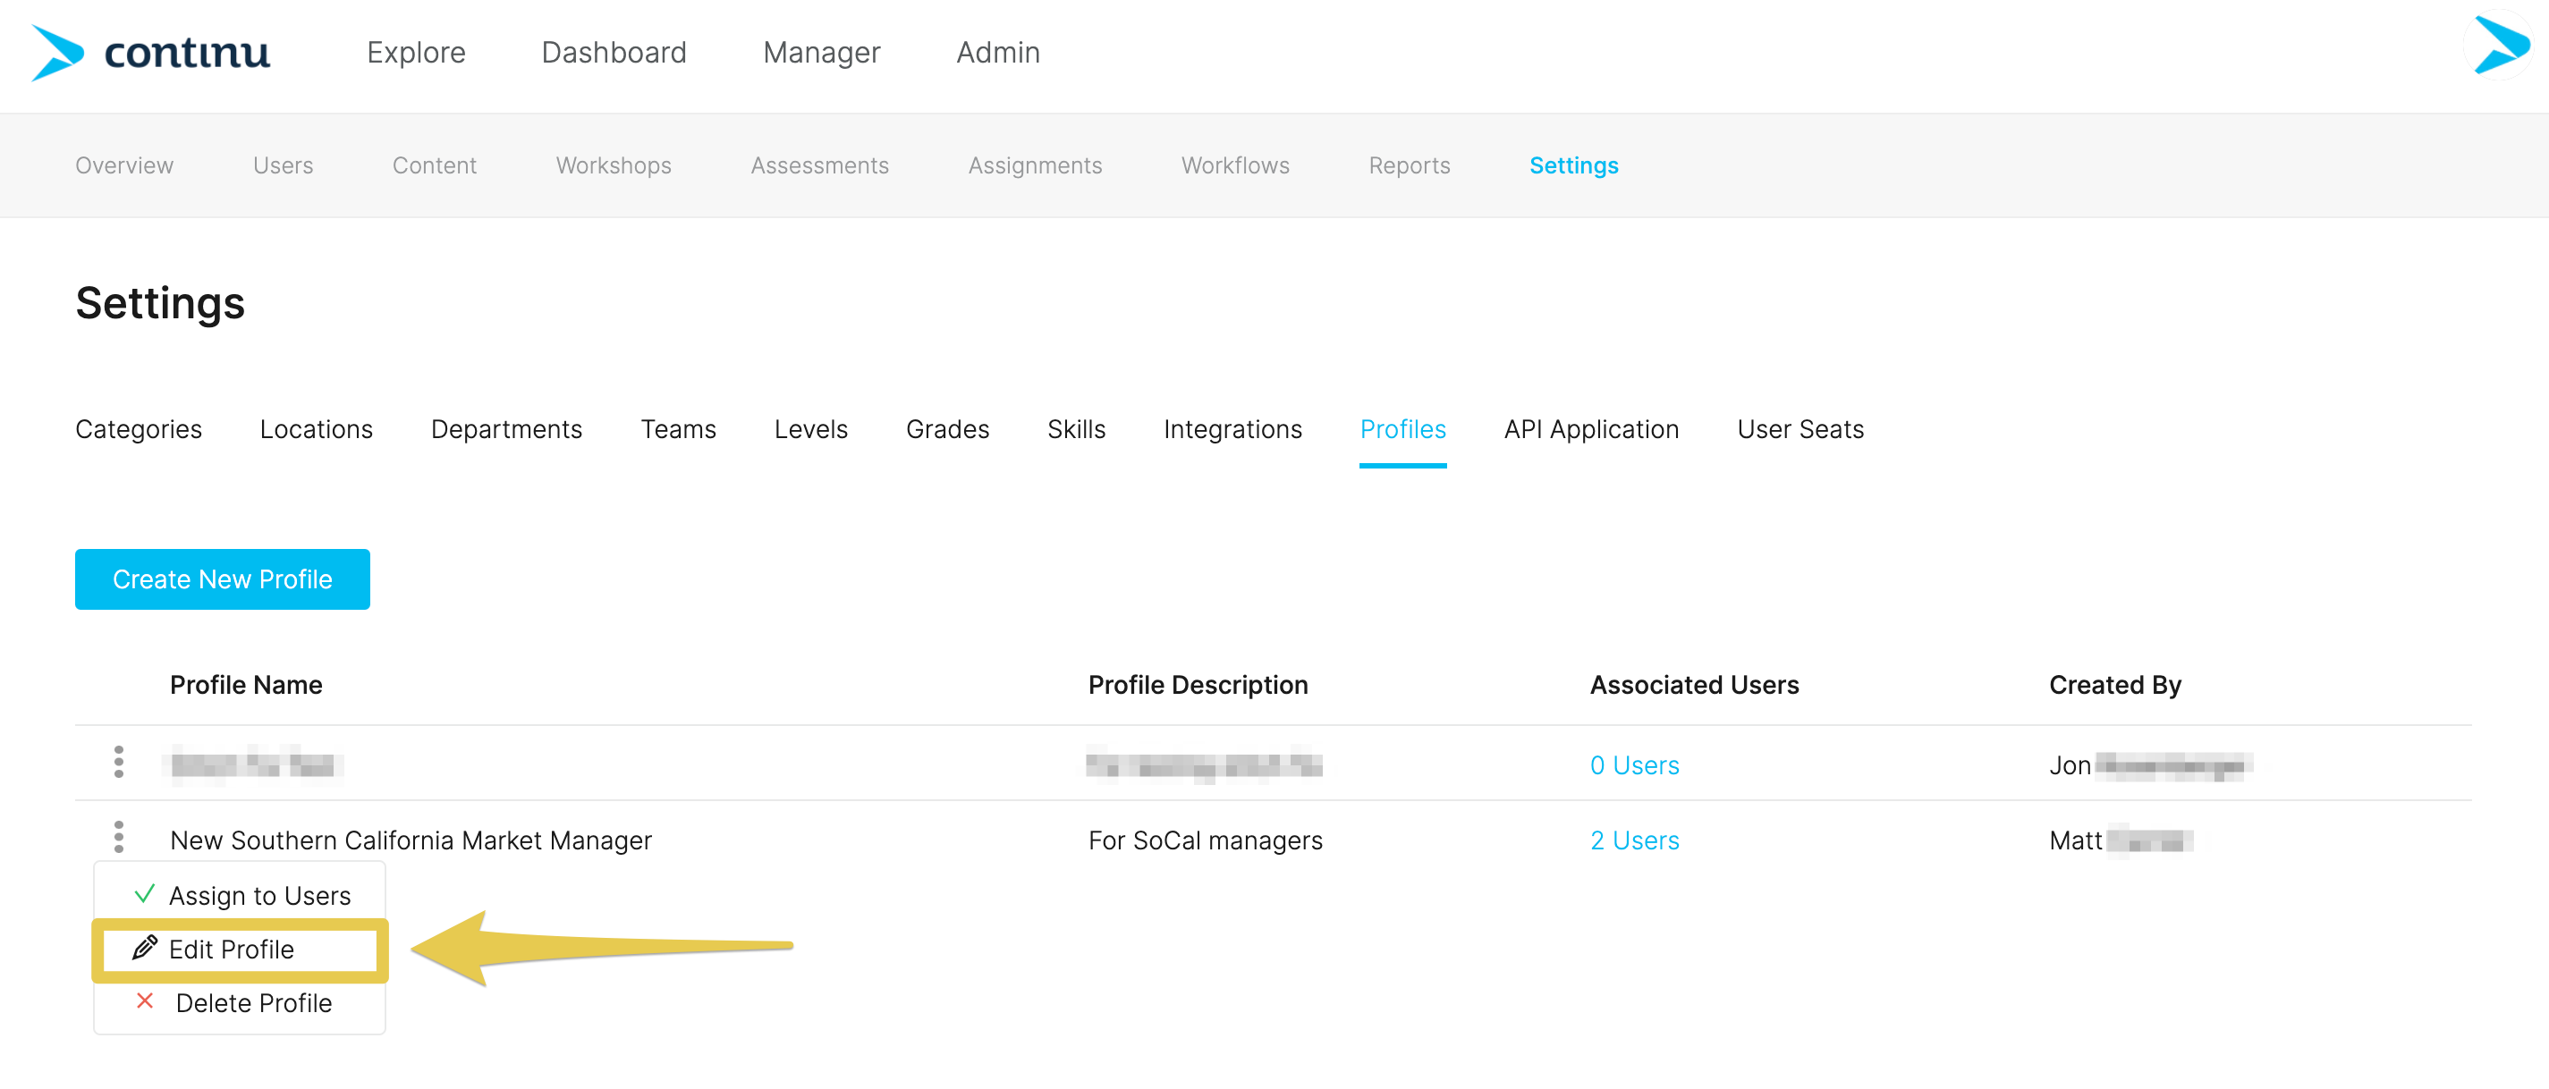
Task: Click the Profile Description column header
Action: tap(1198, 685)
